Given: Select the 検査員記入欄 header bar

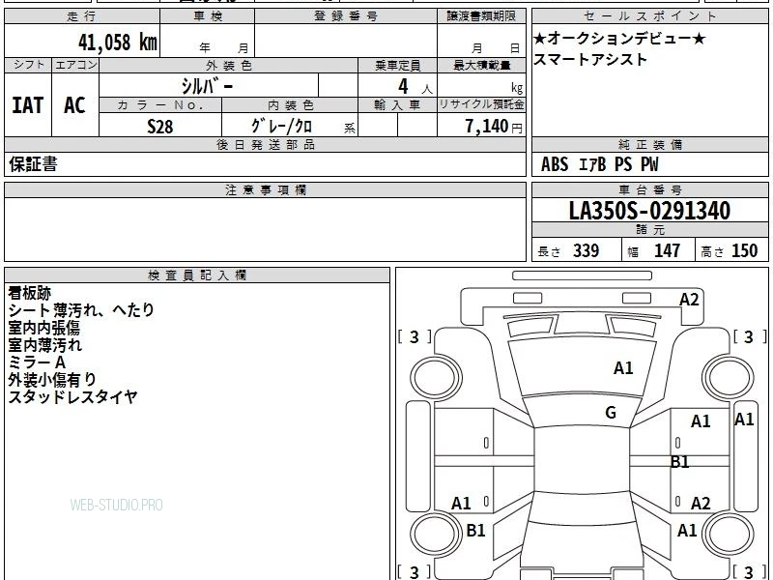Looking at the screenshot, I should coord(197,275).
